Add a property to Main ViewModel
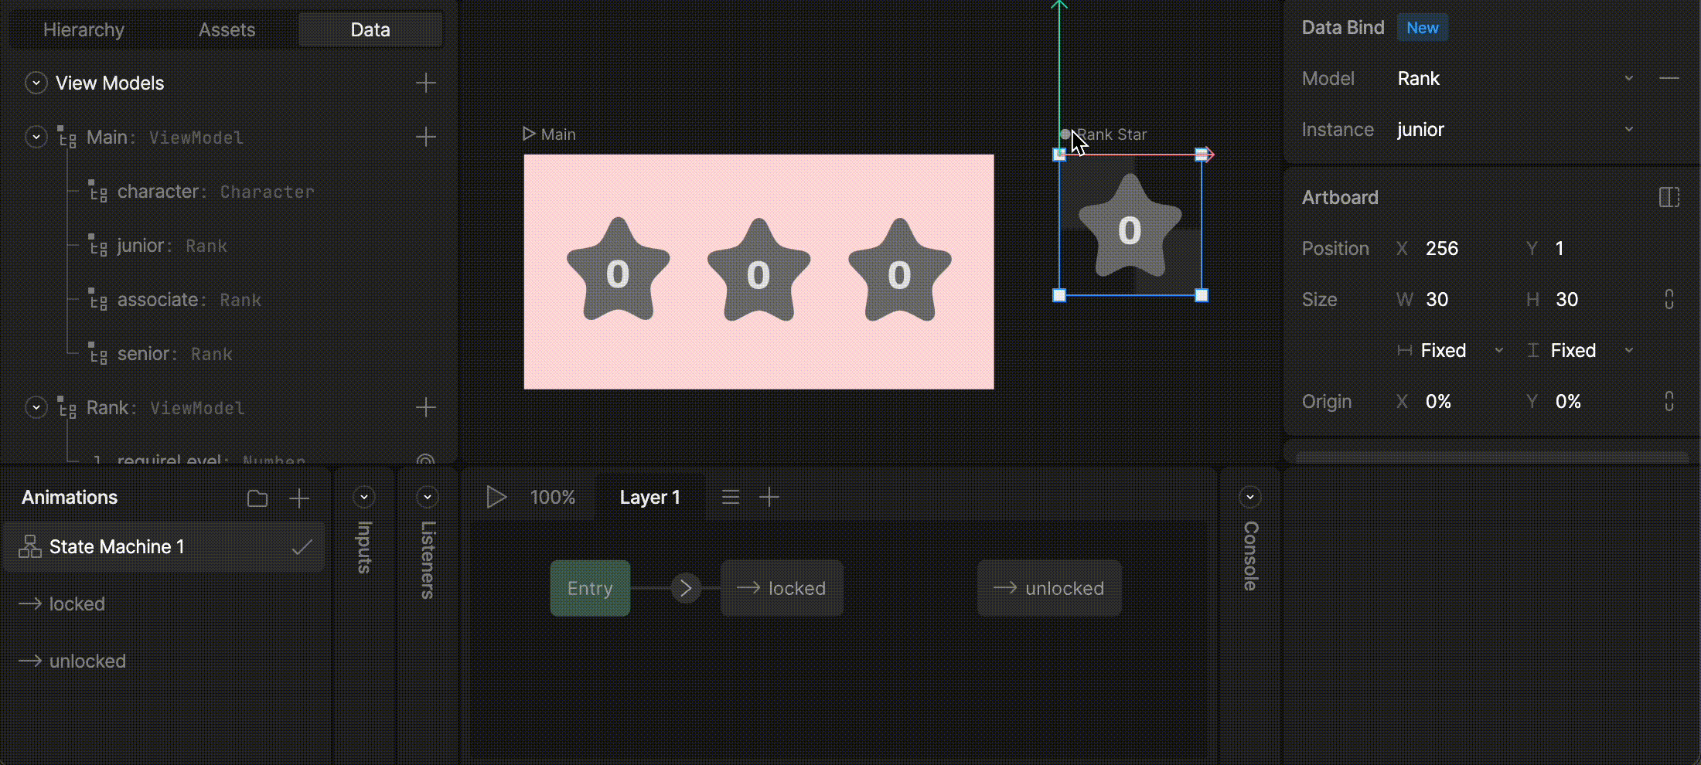The height and width of the screenshot is (765, 1701). click(x=426, y=137)
